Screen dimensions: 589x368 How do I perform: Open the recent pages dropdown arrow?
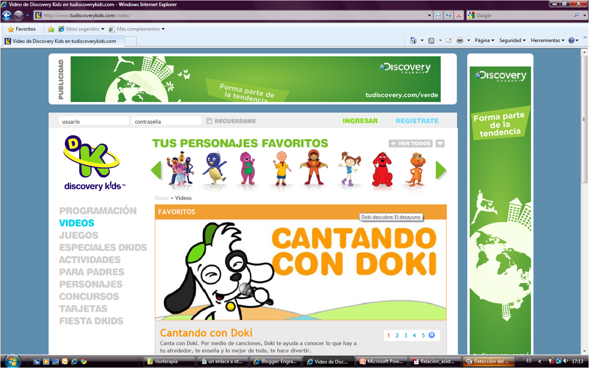[x=27, y=16]
